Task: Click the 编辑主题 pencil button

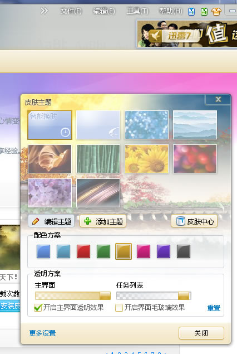Action: coord(51,221)
